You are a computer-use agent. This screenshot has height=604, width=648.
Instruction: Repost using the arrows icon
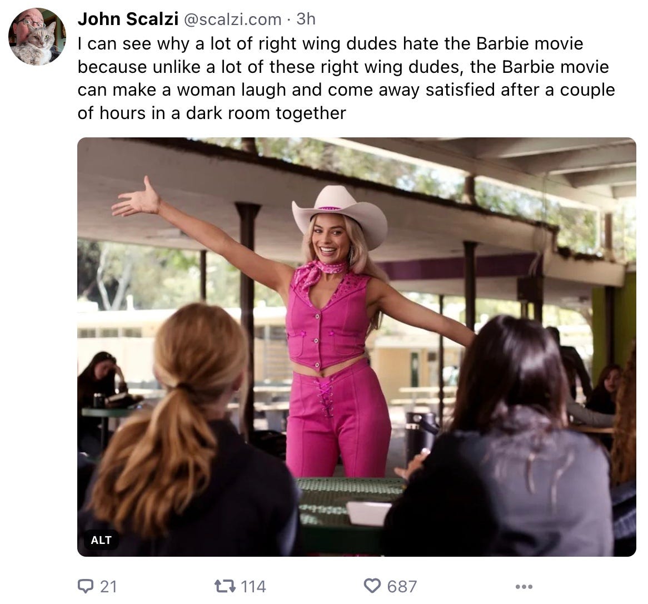click(225, 586)
